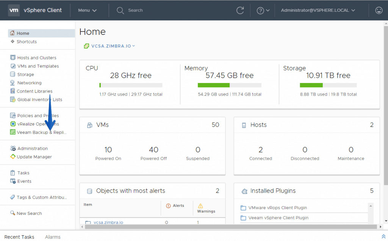Refresh the vSphere Client view

(240, 10)
